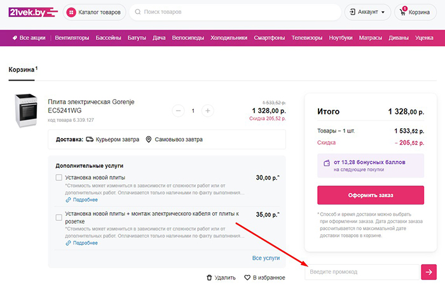Screen dimensions: 445x287
Task: Go to Вентиляторы category
Action: (x=72, y=37)
